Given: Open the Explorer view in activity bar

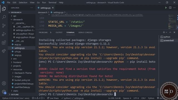Looking at the screenshot, I should click(4, 9).
